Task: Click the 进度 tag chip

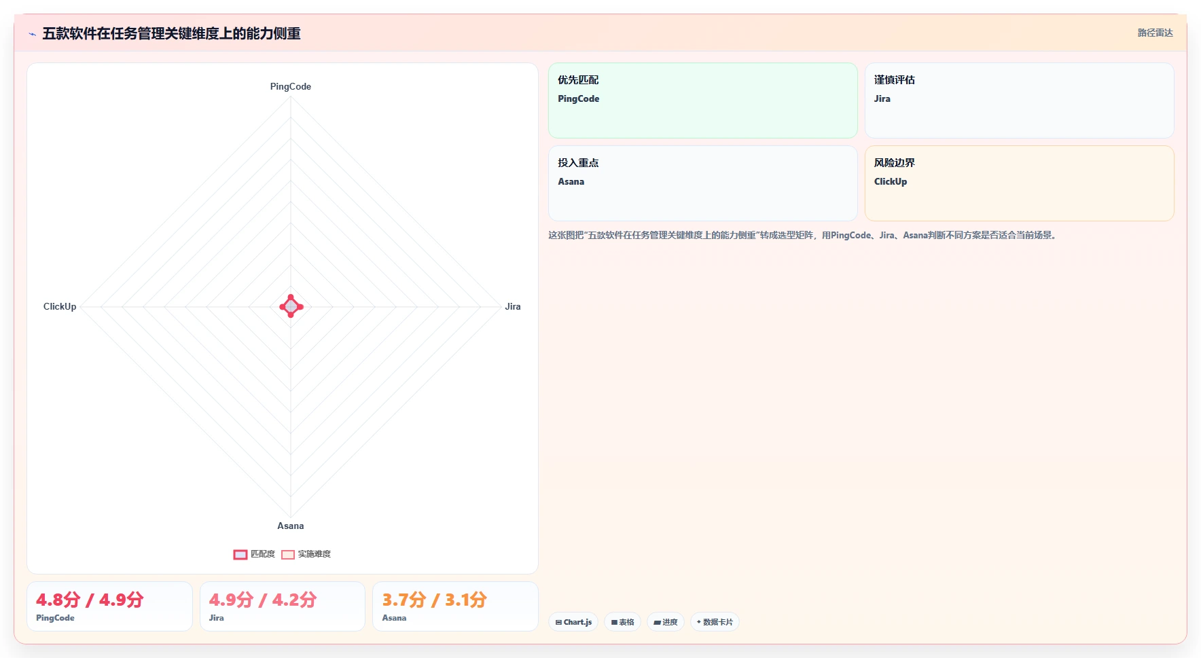Action: click(x=666, y=622)
